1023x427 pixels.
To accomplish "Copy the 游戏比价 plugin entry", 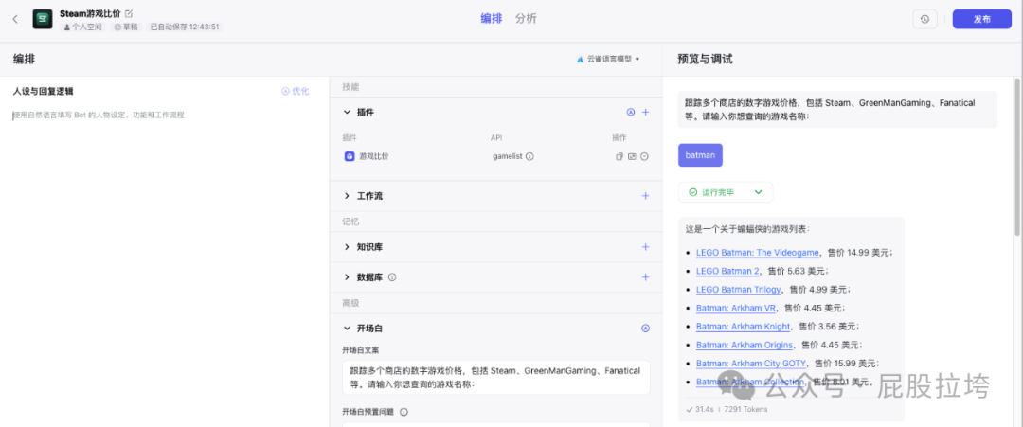I will pyautogui.click(x=619, y=156).
